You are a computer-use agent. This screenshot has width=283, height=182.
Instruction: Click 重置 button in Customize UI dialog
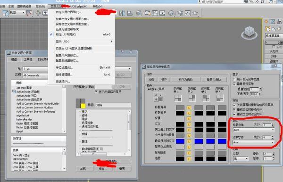(x=122, y=169)
